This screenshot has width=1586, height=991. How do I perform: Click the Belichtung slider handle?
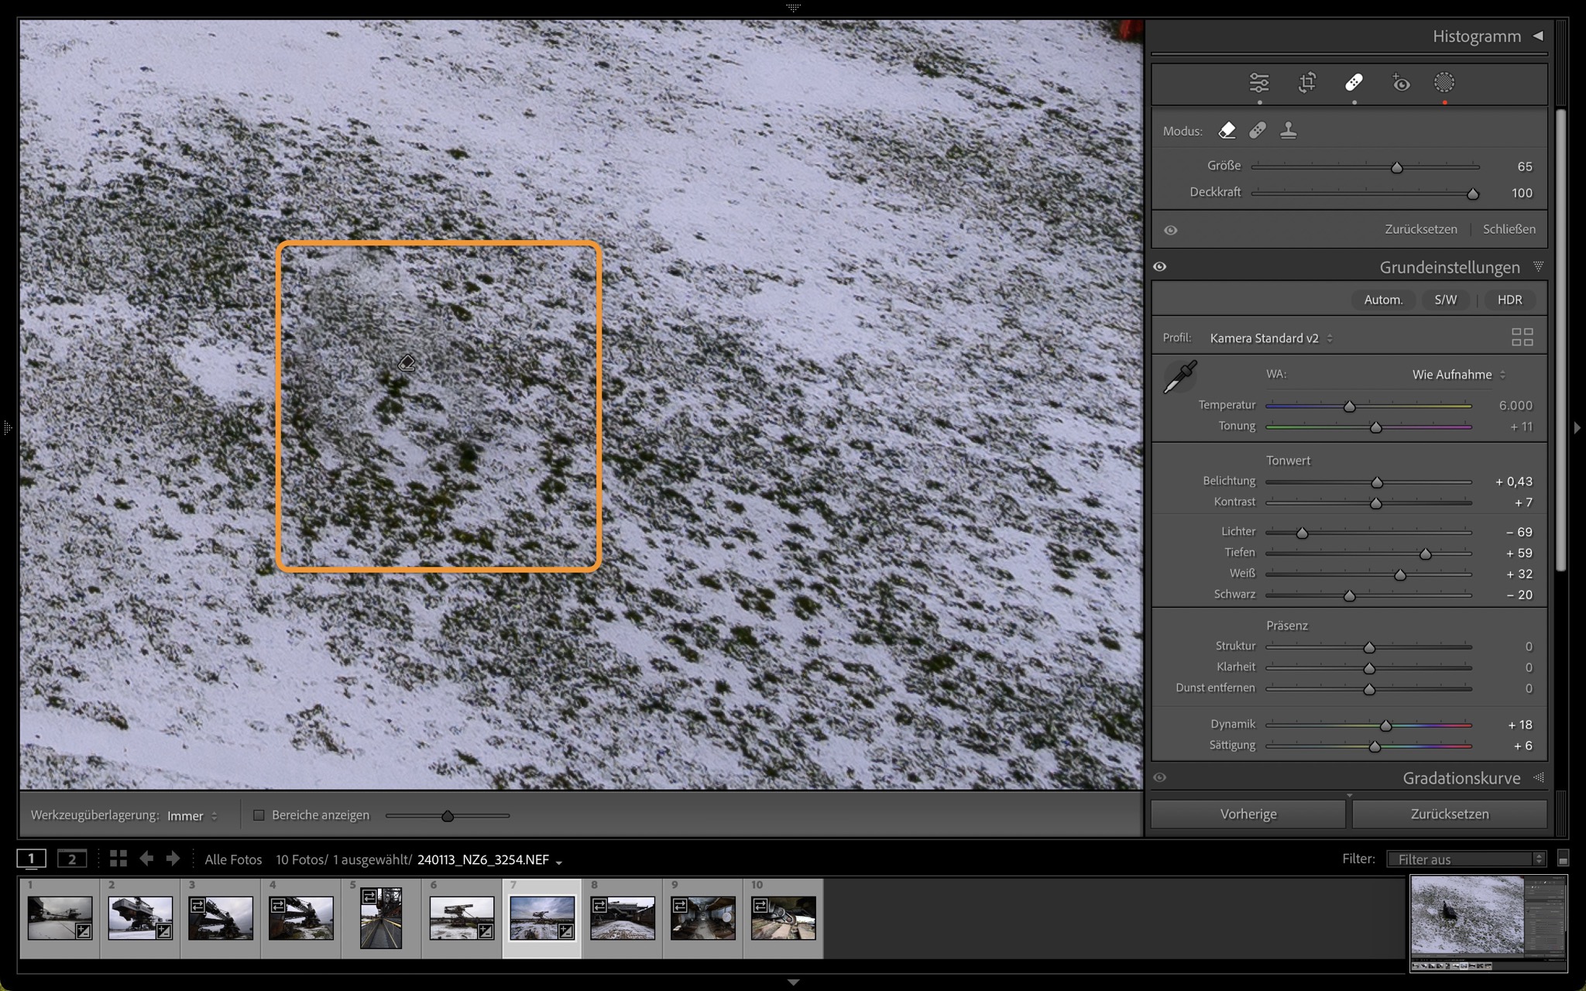click(1377, 482)
